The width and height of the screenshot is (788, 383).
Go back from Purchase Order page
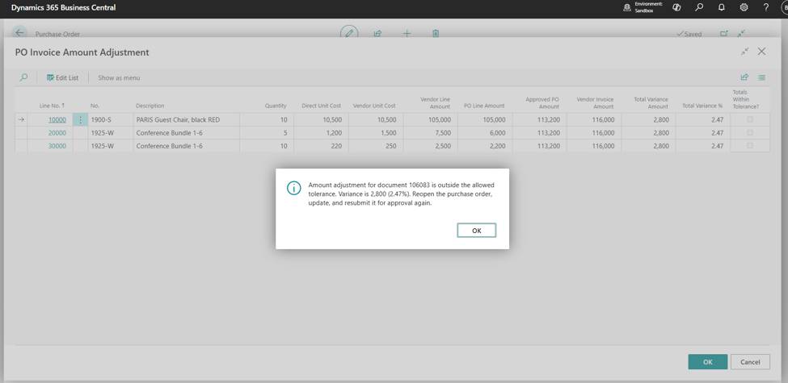tap(19, 33)
